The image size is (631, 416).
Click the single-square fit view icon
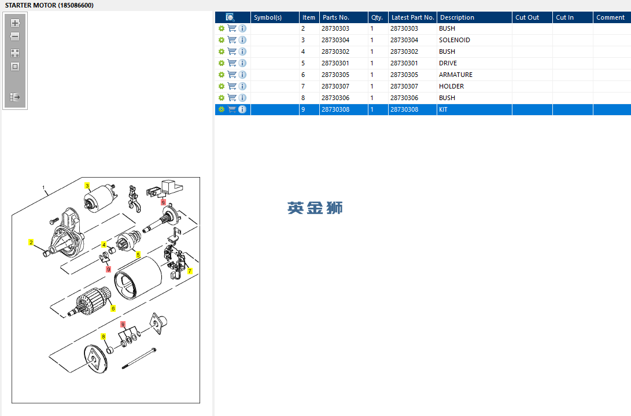pos(15,67)
